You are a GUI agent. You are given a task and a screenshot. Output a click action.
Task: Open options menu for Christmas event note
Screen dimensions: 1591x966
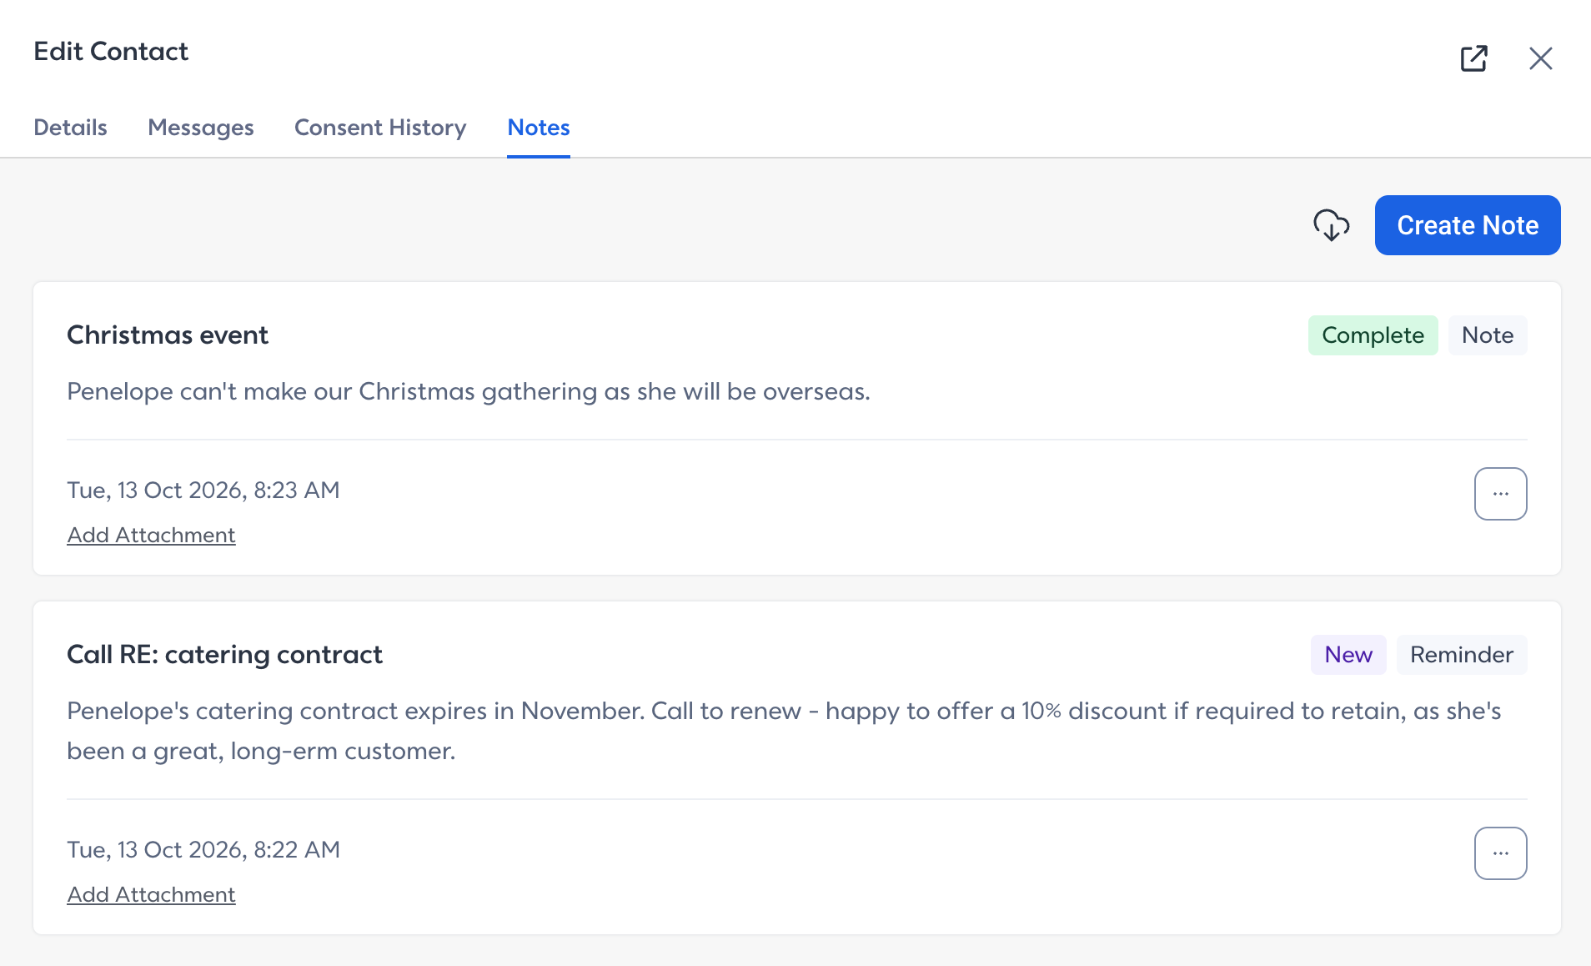coord(1500,494)
